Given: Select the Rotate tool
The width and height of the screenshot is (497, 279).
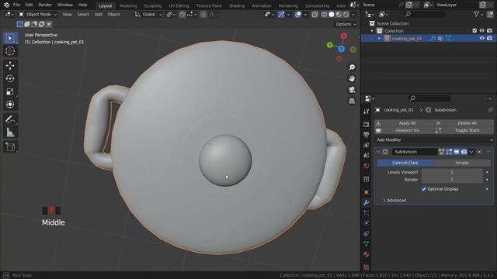Looking at the screenshot, I should 10,78.
